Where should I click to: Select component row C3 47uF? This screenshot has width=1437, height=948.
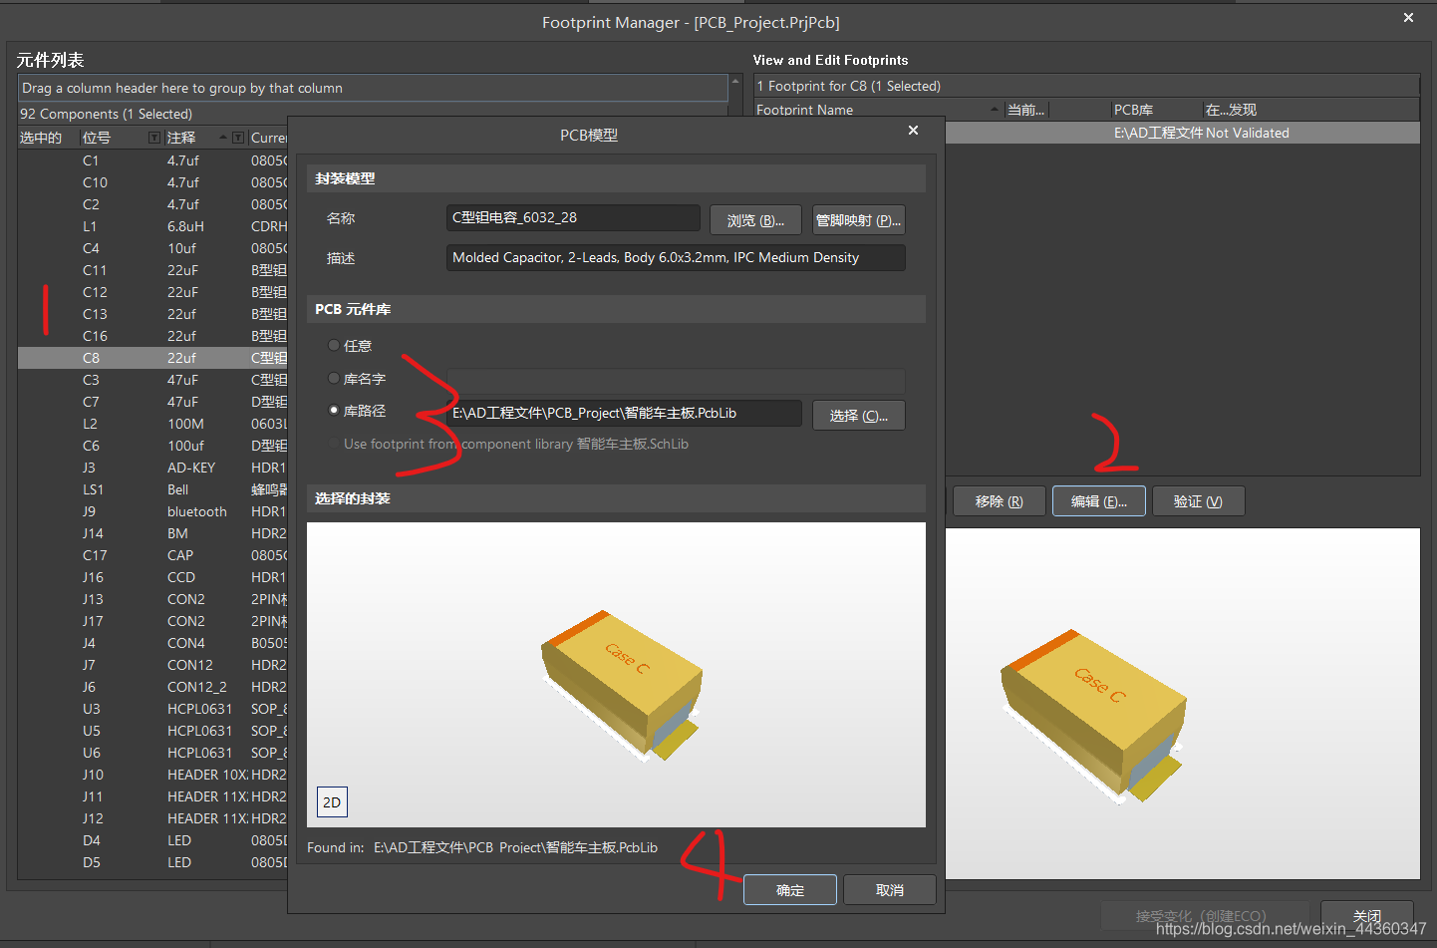(x=152, y=380)
